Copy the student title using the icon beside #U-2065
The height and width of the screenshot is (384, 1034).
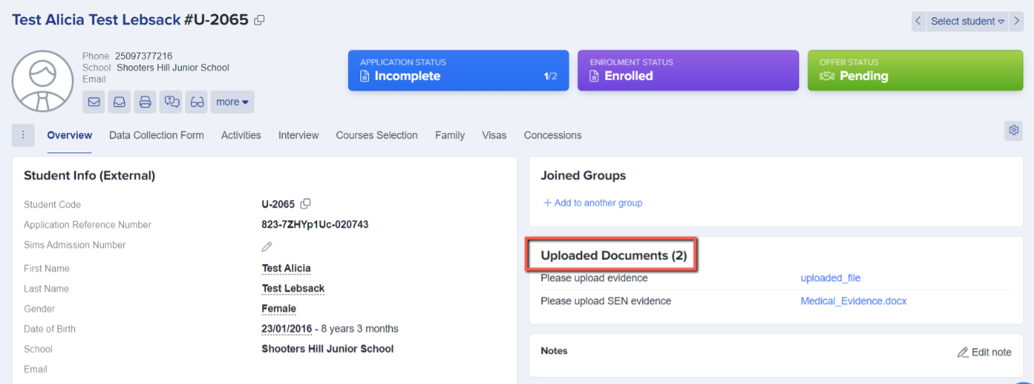click(x=259, y=20)
